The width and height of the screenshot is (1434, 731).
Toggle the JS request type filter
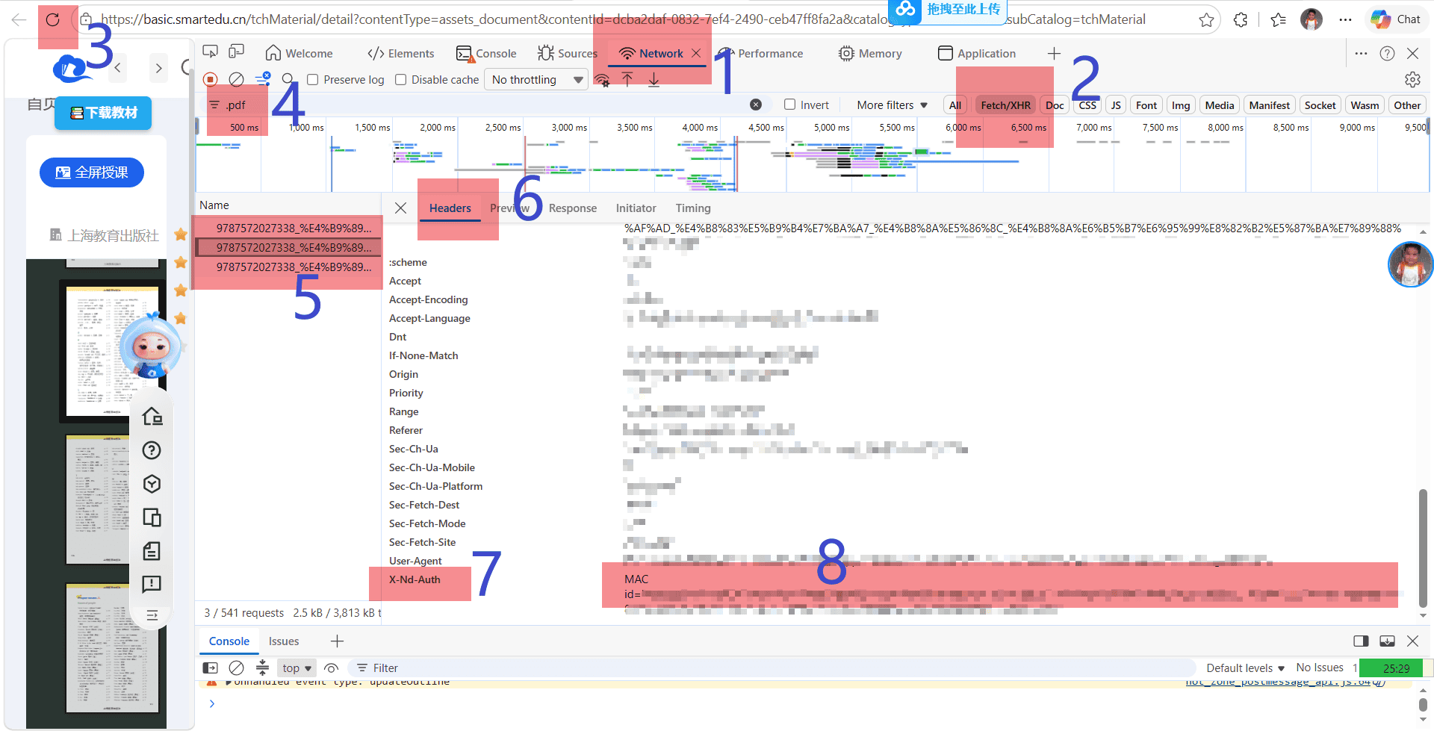point(1116,105)
